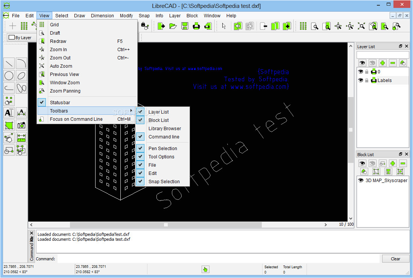The height and width of the screenshot is (278, 413).
Task: Uncheck Snap Selection toolbar option
Action: point(140,181)
